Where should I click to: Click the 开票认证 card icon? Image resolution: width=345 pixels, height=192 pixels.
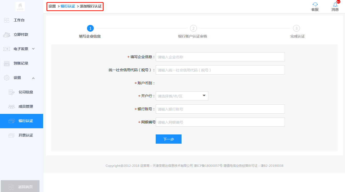click(x=12, y=135)
